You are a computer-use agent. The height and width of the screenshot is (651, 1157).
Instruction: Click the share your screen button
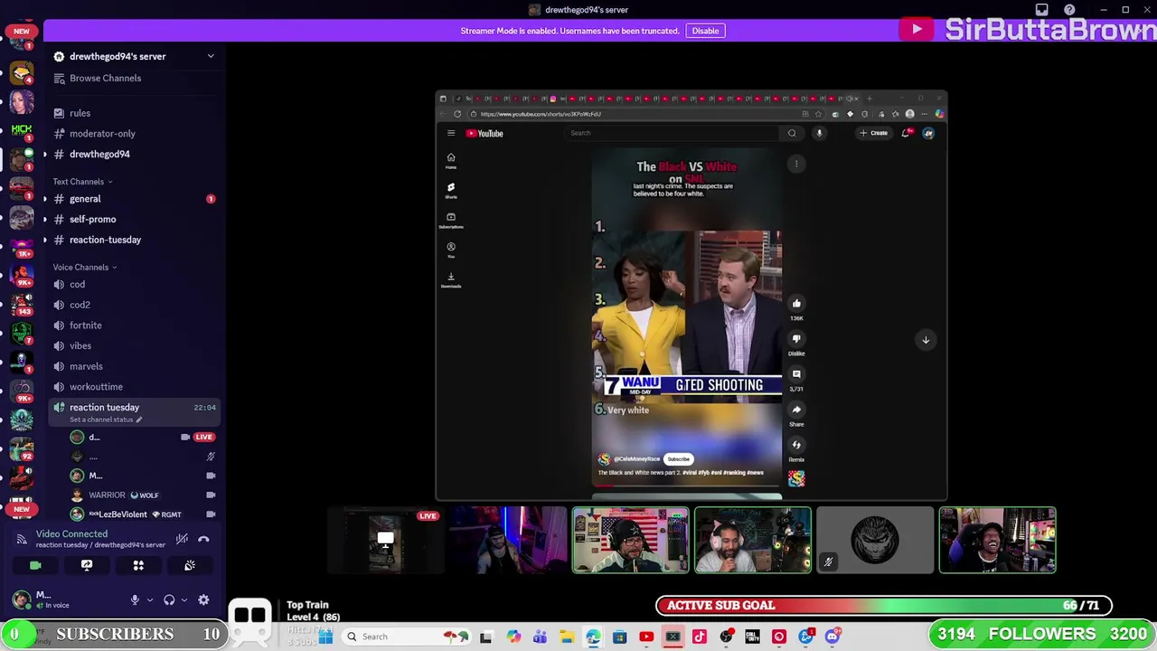87,565
